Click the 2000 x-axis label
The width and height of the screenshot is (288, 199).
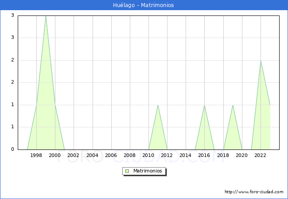tap(55, 155)
